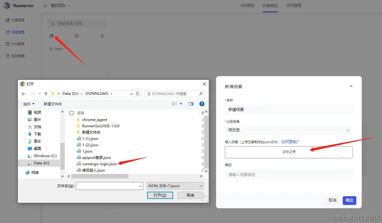Open 场景管理 in the sidebar
Viewport: 382px width, 223px height.
15,32
